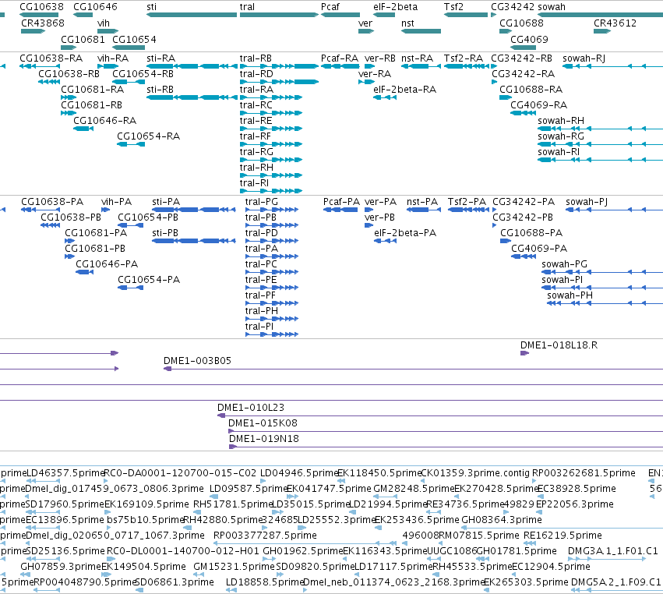
Task: Click the RC0-DL0001-140700-012-H01 EST label
Action: [x=182, y=551]
